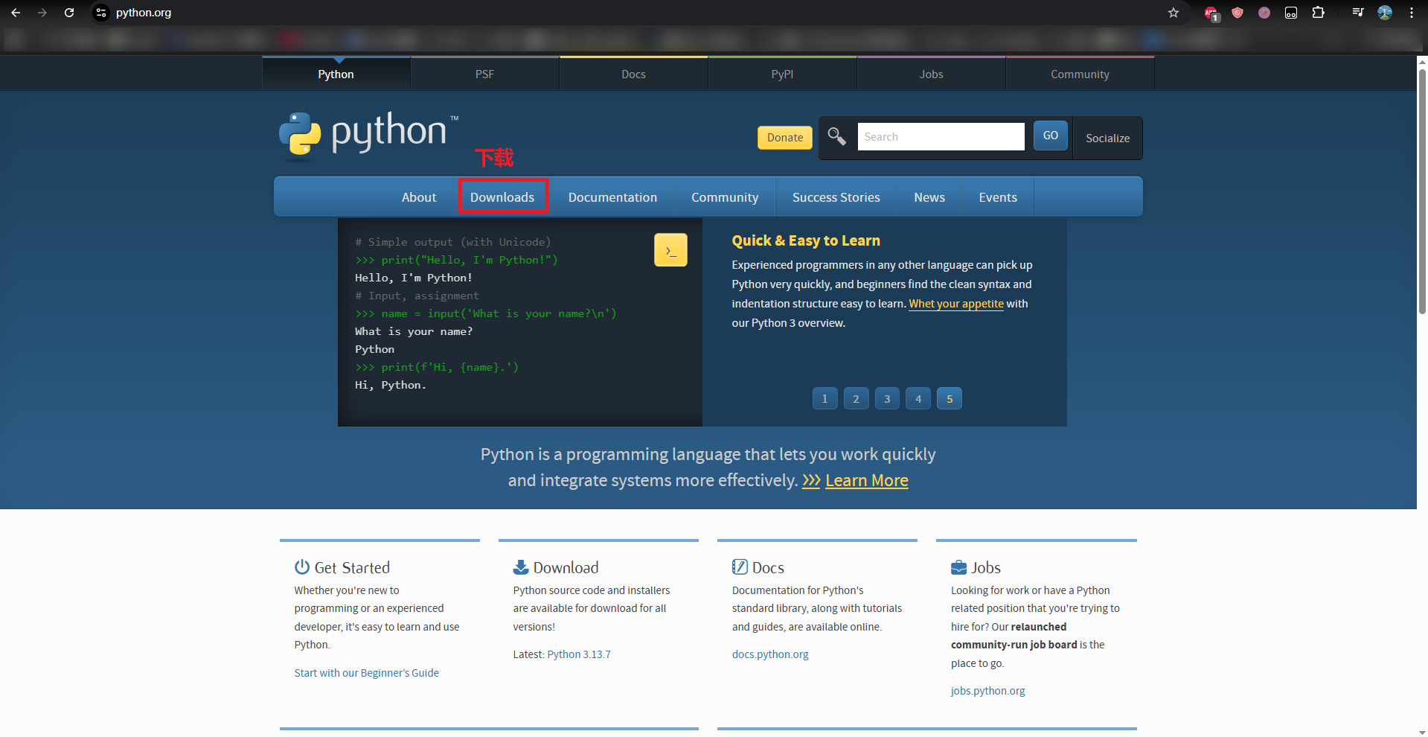Click the Search input field
This screenshot has width=1428, height=737.
coord(941,137)
